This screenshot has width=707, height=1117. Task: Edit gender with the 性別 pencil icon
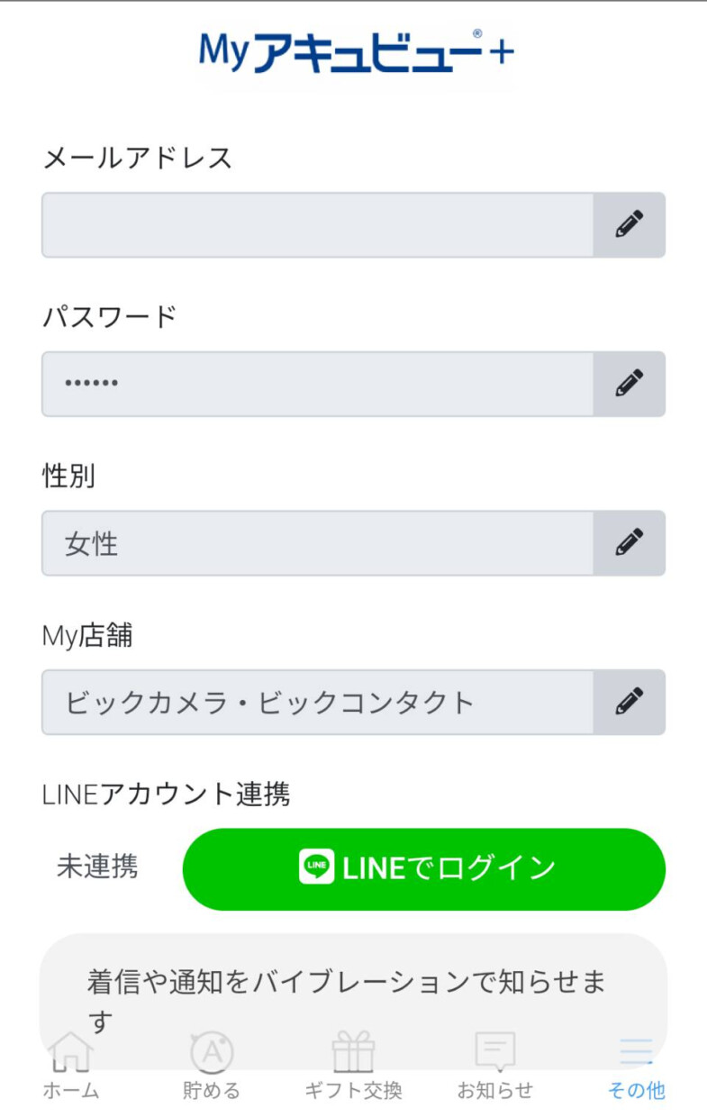pos(629,542)
